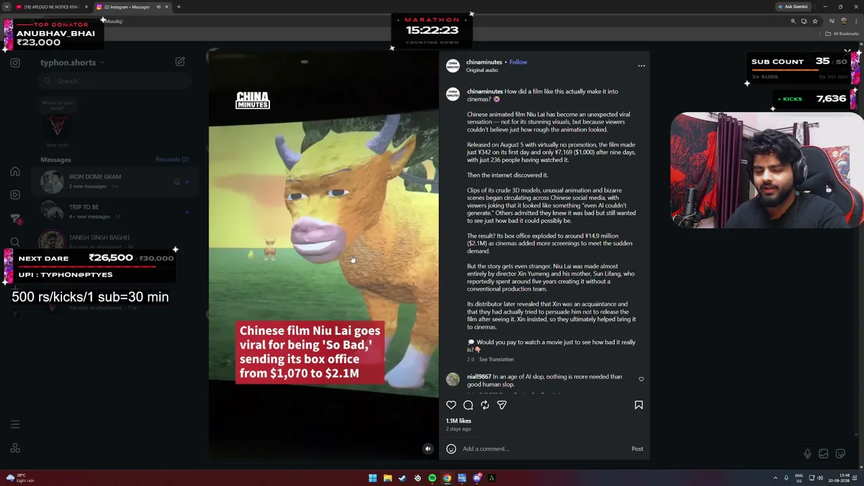Open File Explorer from the taskbar
The width and height of the screenshot is (864, 486).
[x=387, y=479]
